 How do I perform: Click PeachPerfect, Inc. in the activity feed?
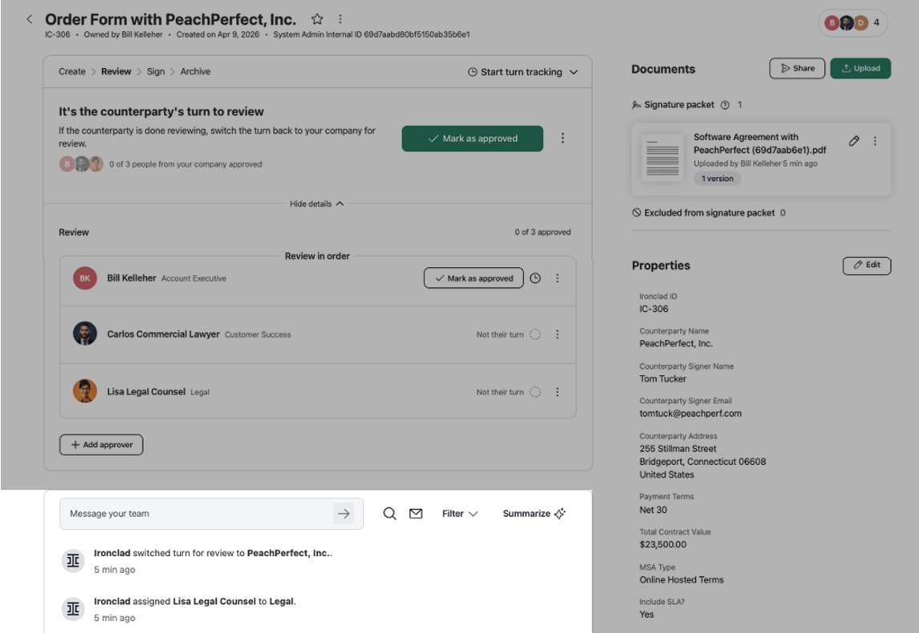coord(289,553)
